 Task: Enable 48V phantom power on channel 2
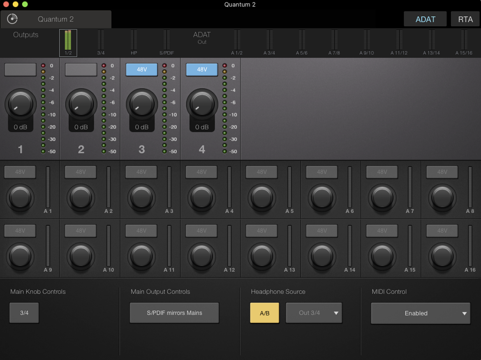click(x=81, y=69)
